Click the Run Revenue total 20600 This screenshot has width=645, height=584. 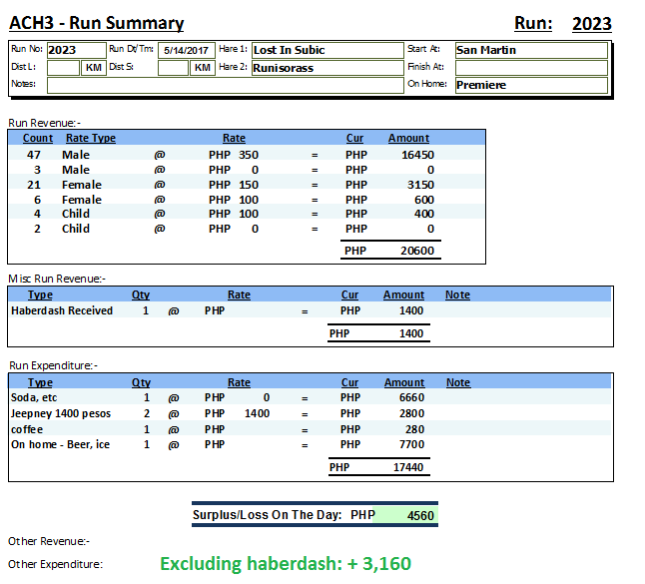[x=416, y=252]
